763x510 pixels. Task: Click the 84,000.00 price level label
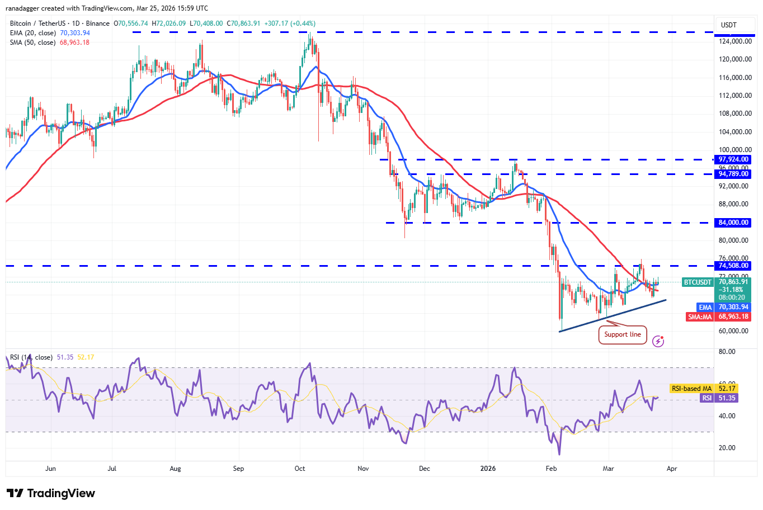(733, 223)
